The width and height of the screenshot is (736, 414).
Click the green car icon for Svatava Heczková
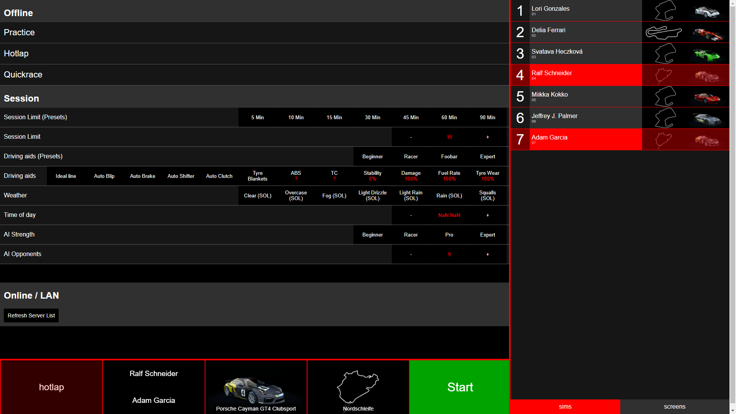point(707,54)
